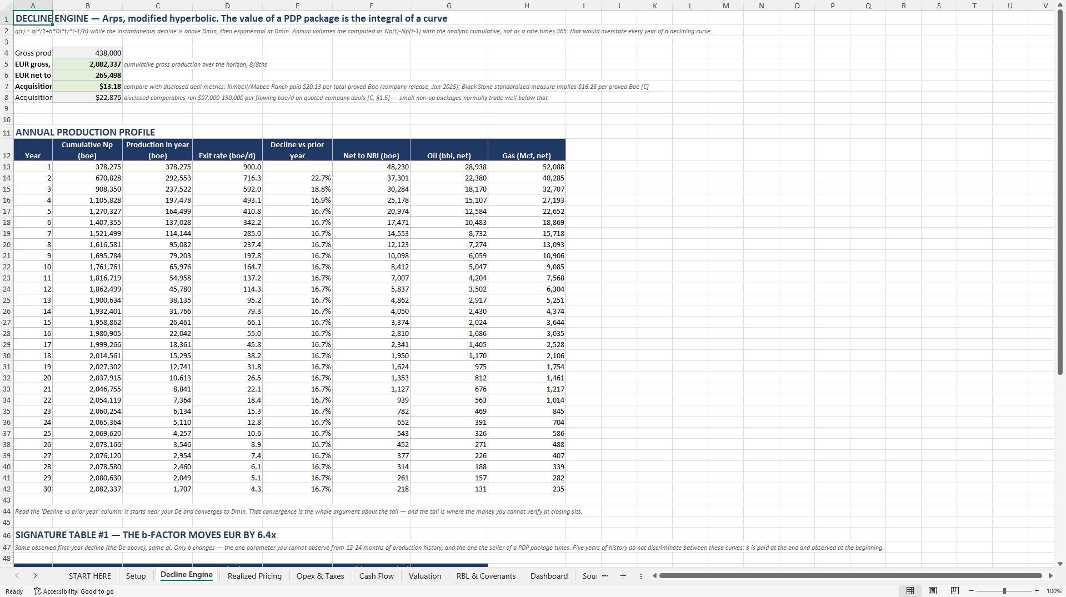This screenshot has height=597, width=1066.
Task: Click Net to NRI (boe) header
Action: coord(371,150)
